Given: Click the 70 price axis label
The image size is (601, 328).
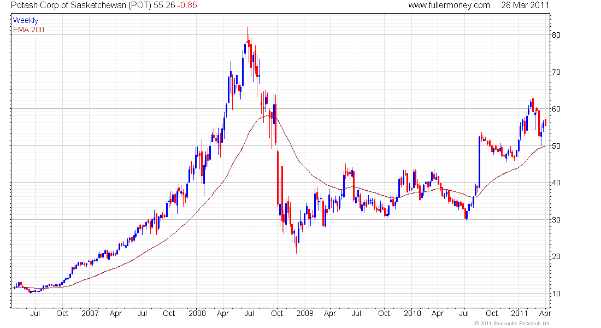Looking at the screenshot, I should (556, 72).
